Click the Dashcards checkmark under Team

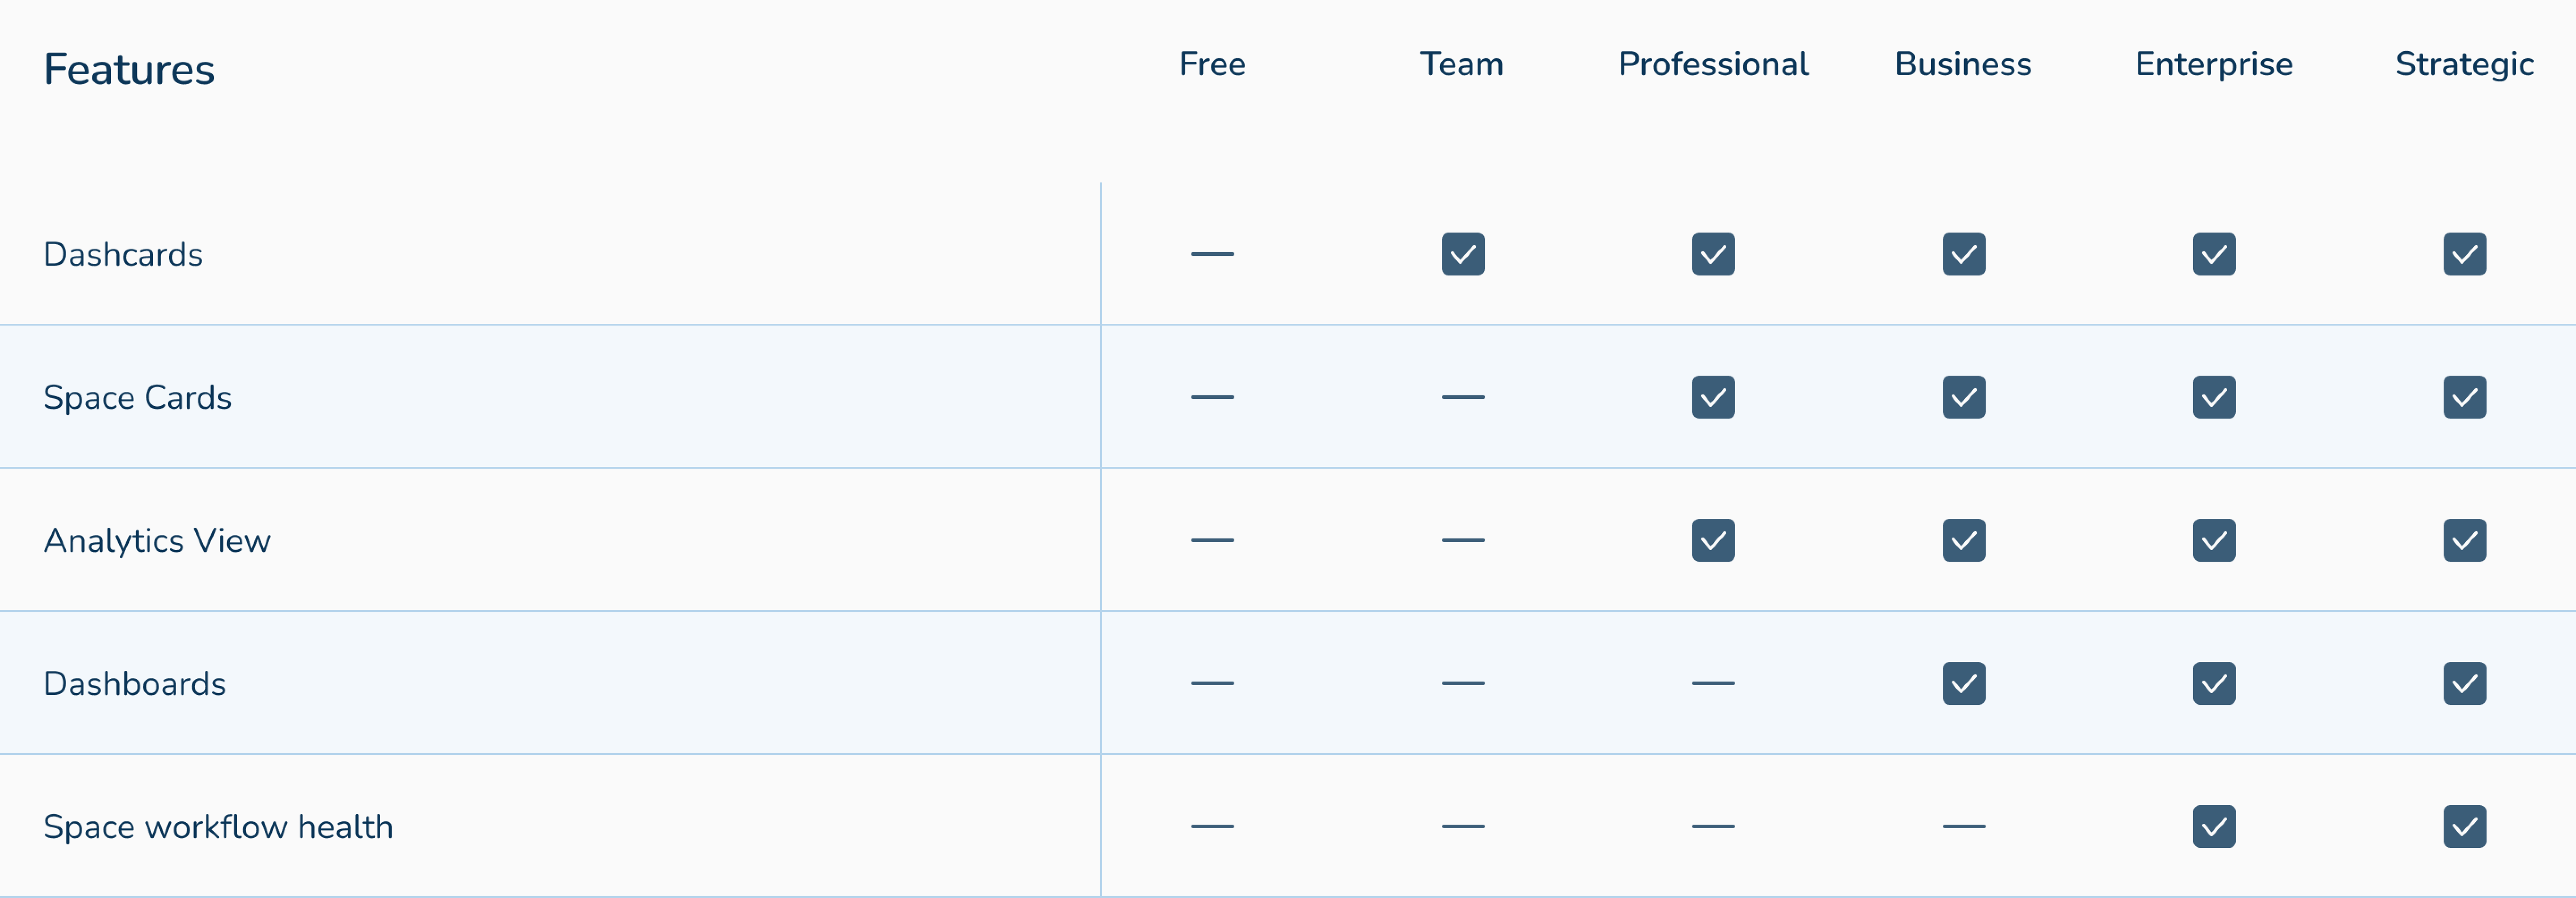[x=1462, y=254]
